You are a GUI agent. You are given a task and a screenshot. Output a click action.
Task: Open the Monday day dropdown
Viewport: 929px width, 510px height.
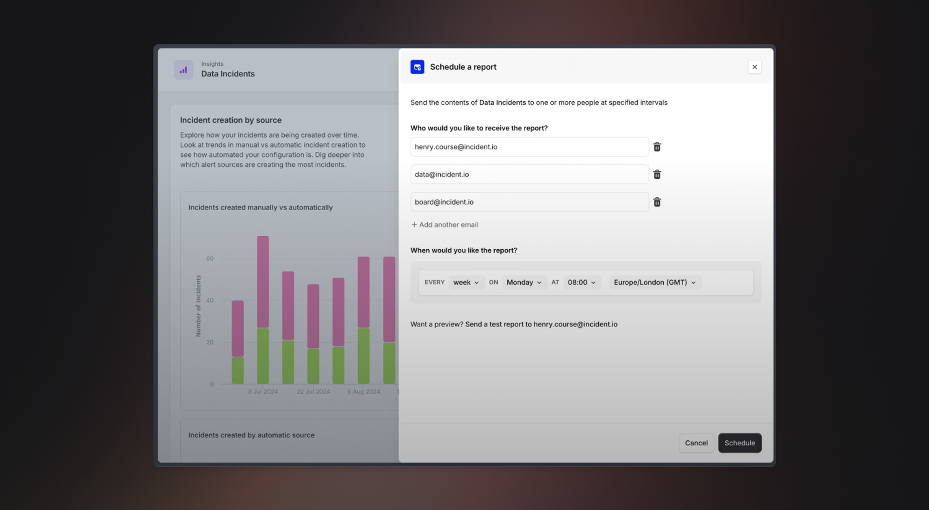coord(523,282)
